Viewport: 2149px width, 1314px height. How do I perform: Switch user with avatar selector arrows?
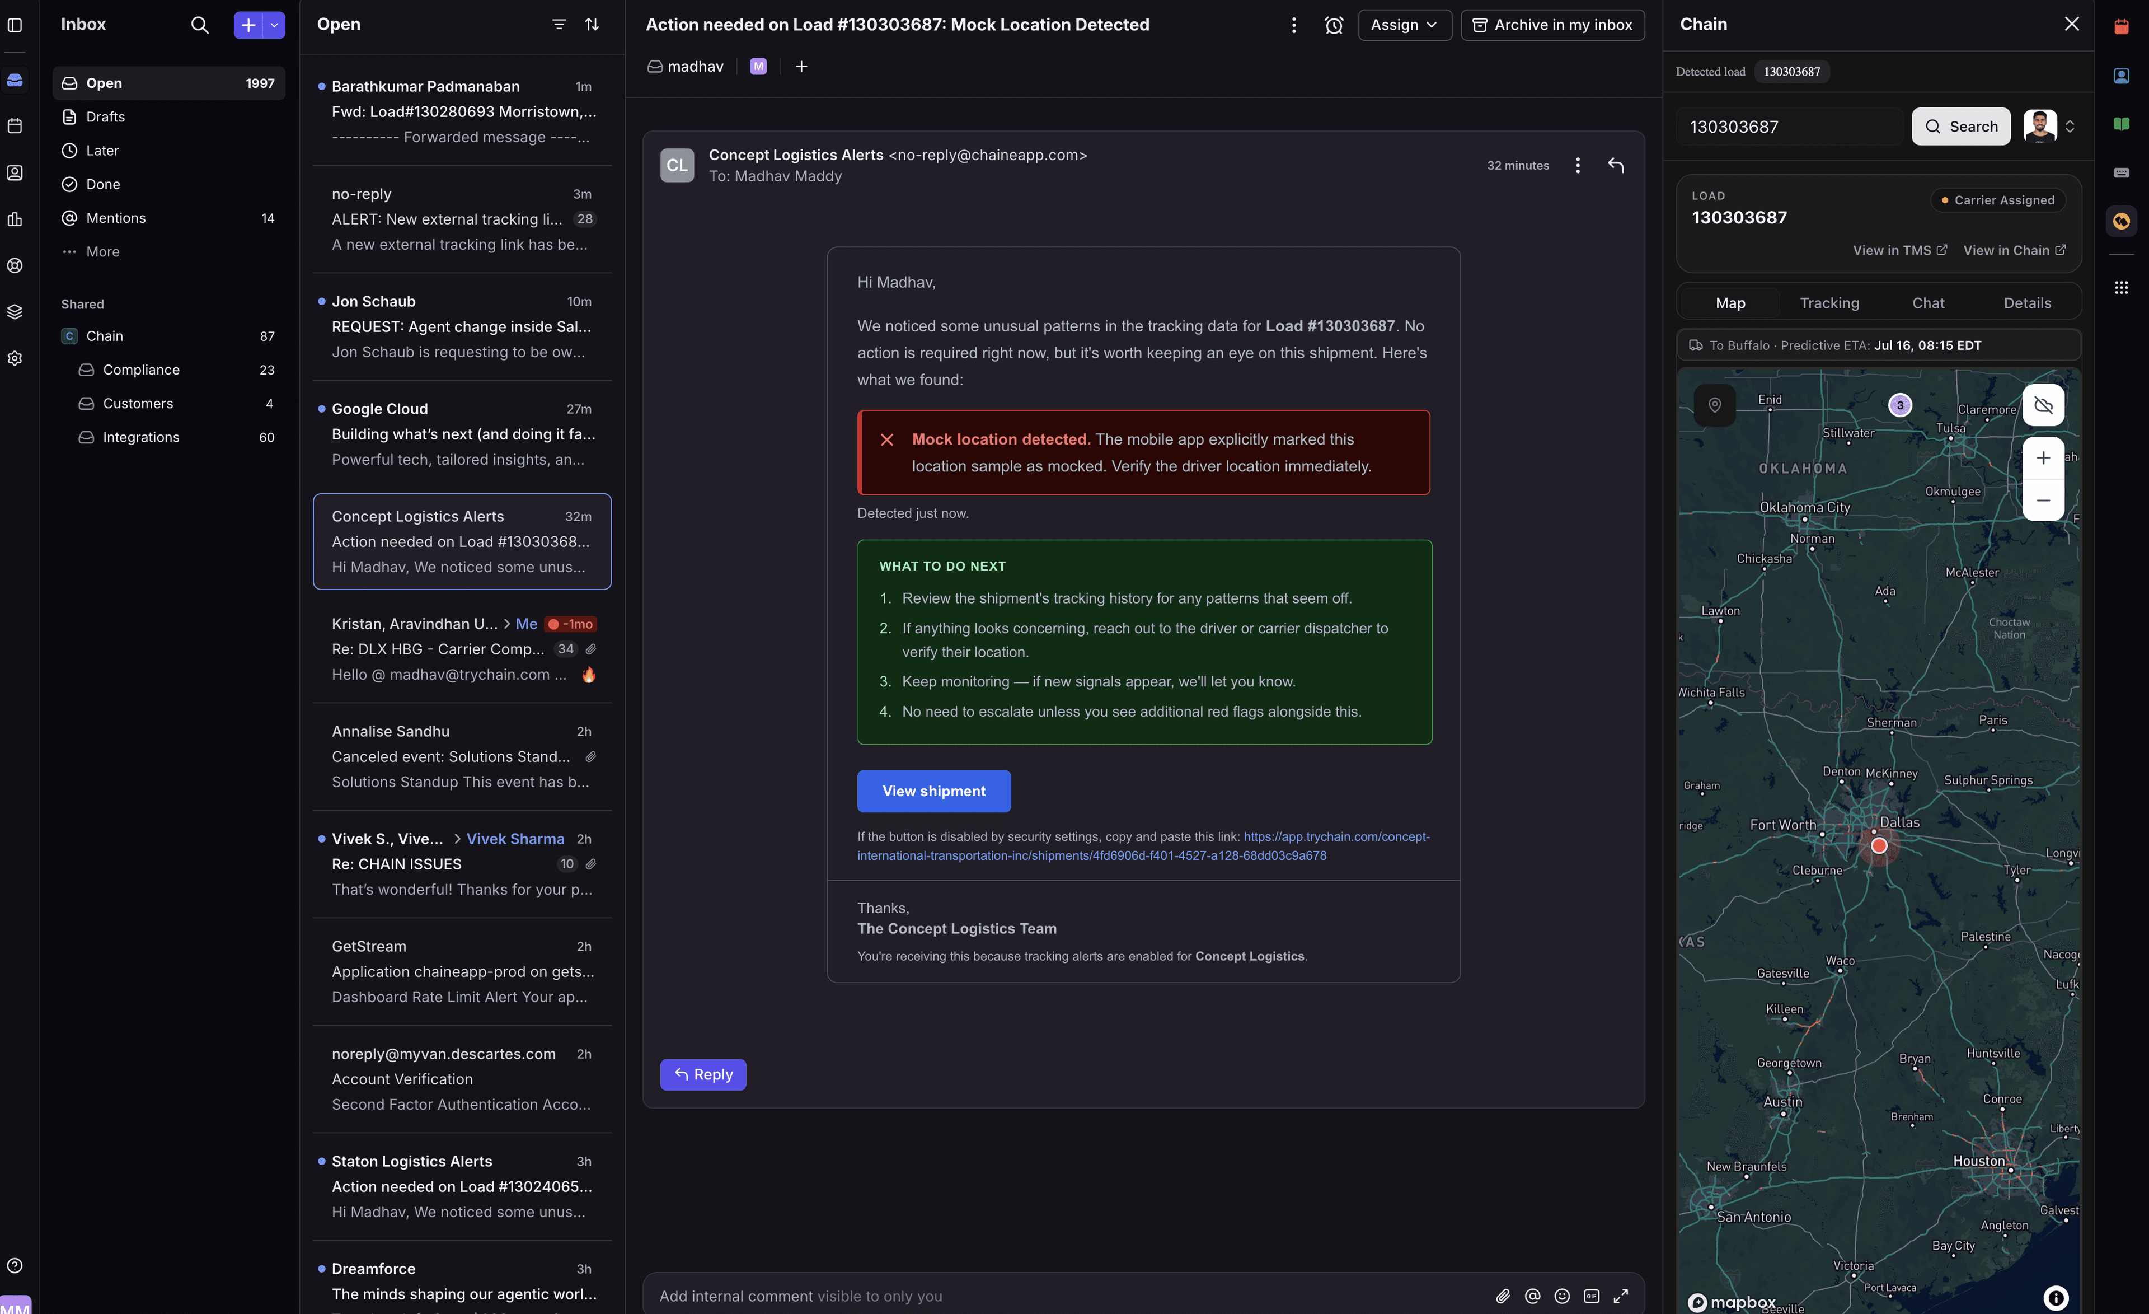(2070, 127)
